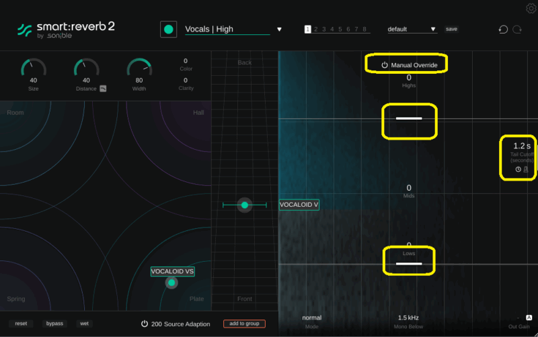Viewport: 538px width, 337px height.
Task: Click the Distance knob
Action: coord(86,68)
